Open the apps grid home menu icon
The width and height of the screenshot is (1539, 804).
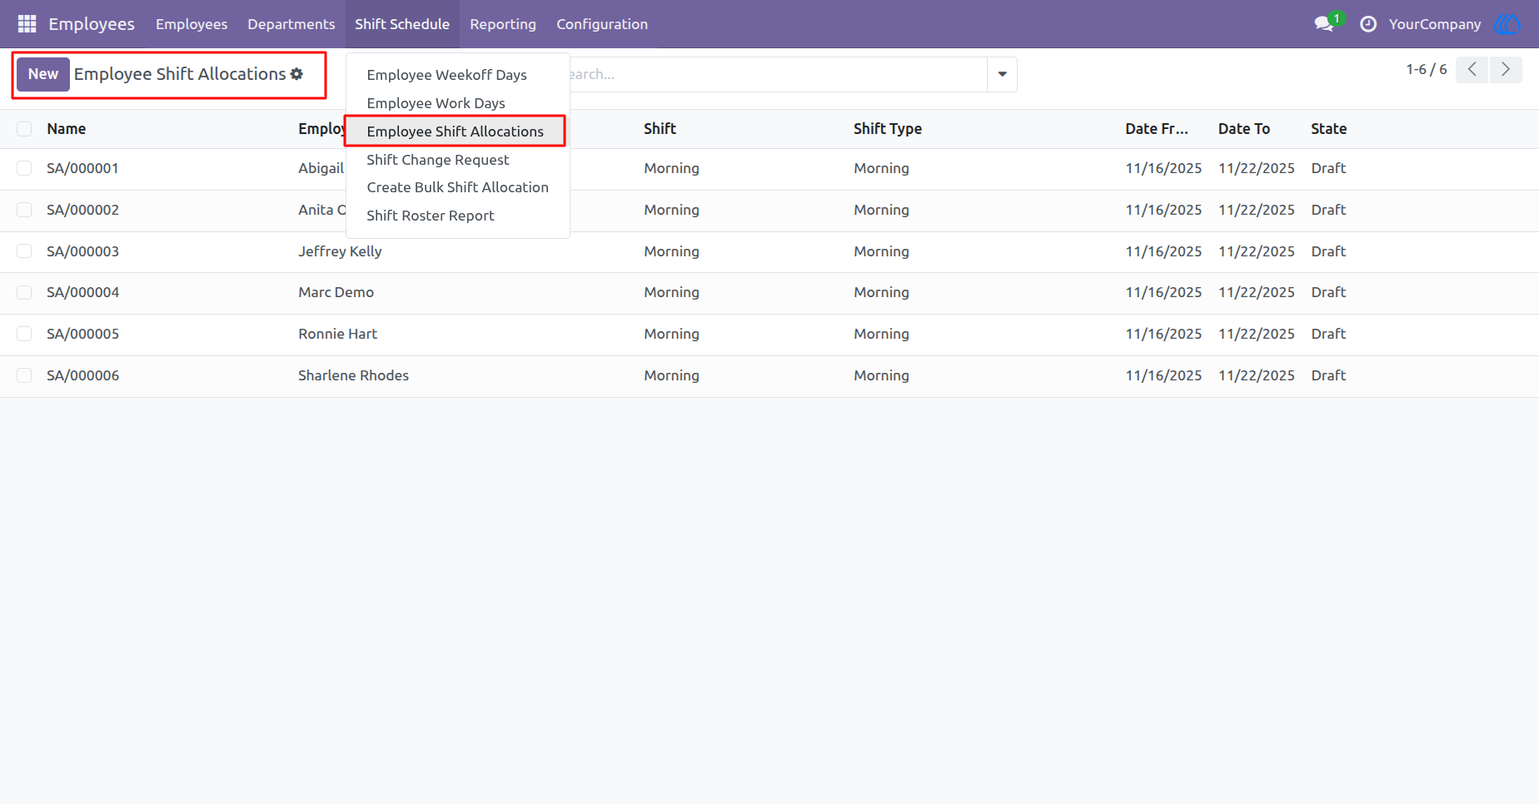tap(27, 24)
